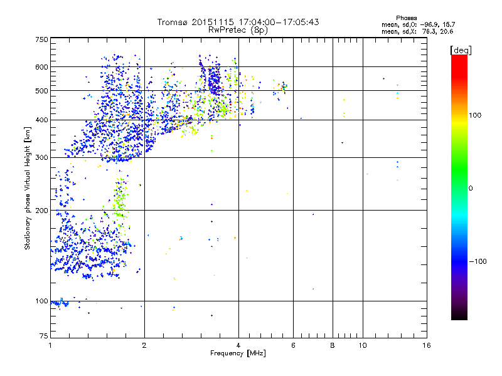Click the y-axis tick label "750"
Screen dimensions: 502x376
point(42,39)
